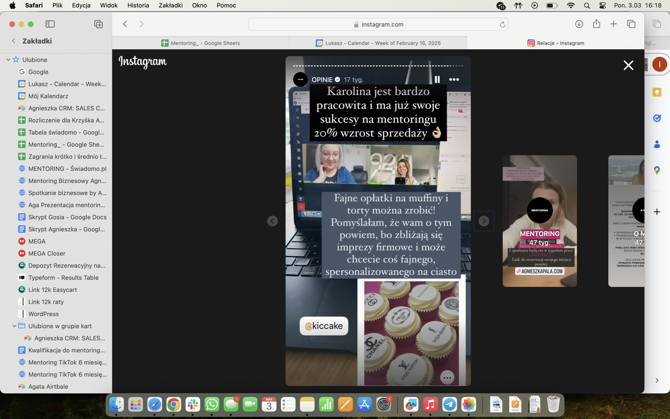Open the Safari downloads list
Viewport: 670px width, 419px height.
click(x=579, y=24)
